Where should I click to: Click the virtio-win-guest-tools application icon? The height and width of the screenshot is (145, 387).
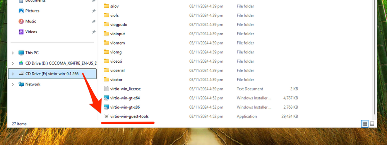point(106,116)
